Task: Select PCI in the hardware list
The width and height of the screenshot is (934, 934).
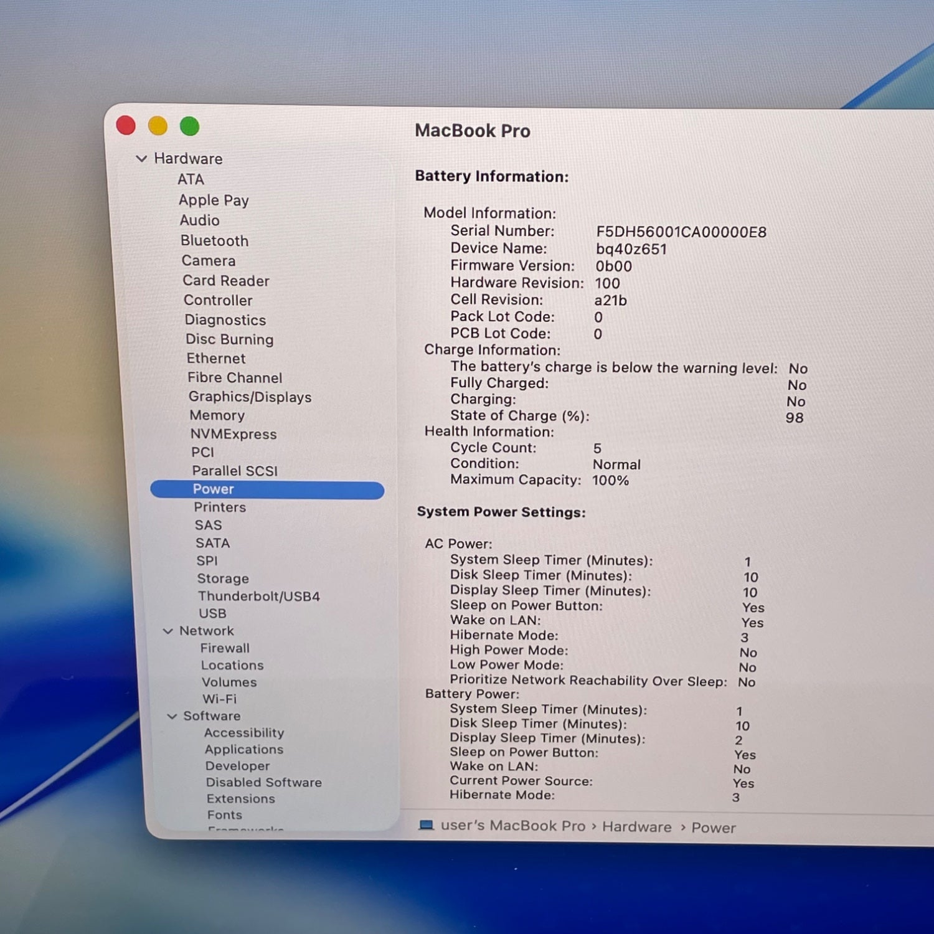Action: pyautogui.click(x=202, y=452)
